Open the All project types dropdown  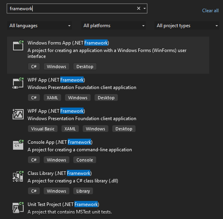click(x=187, y=26)
